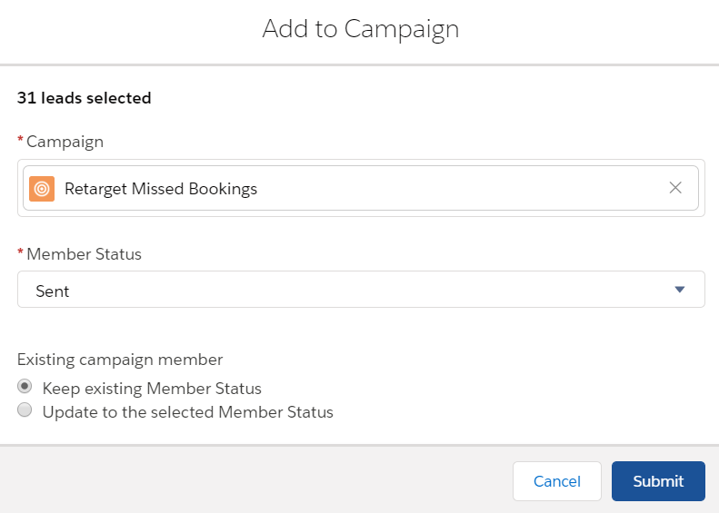Select the Keep existing Member Status radio button
The height and width of the screenshot is (513, 719).
point(25,388)
